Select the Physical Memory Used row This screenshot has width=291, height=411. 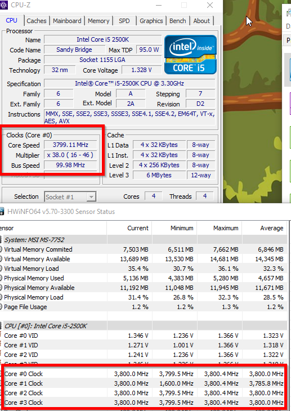[x=144, y=278]
